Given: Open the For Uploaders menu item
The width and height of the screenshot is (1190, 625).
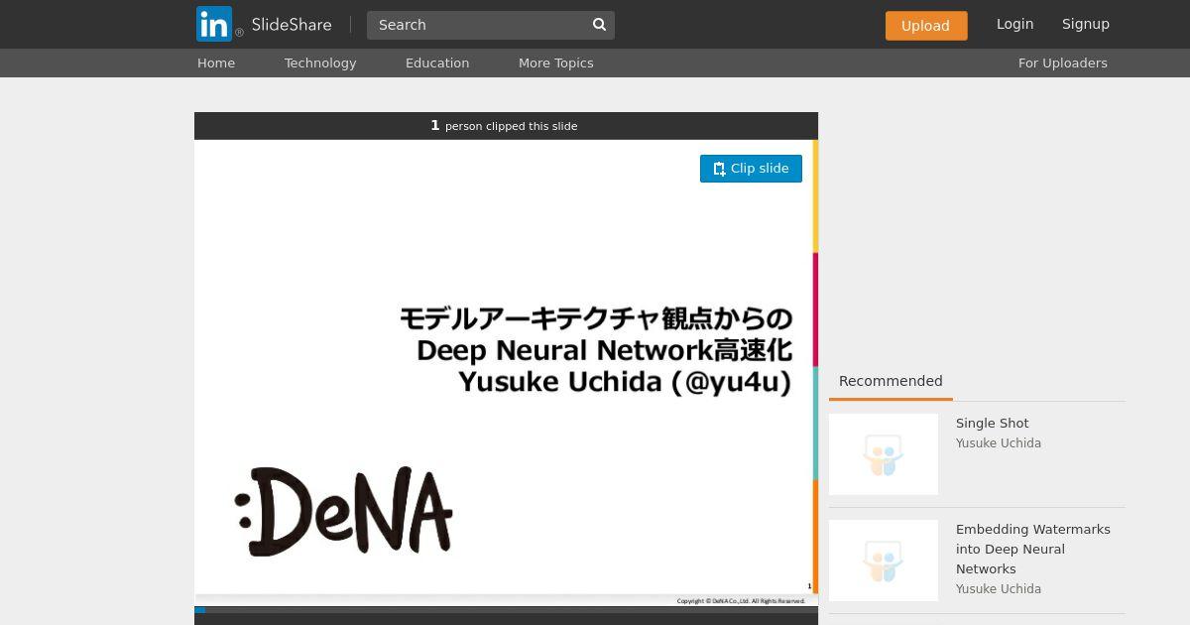Looking at the screenshot, I should coord(1063,62).
